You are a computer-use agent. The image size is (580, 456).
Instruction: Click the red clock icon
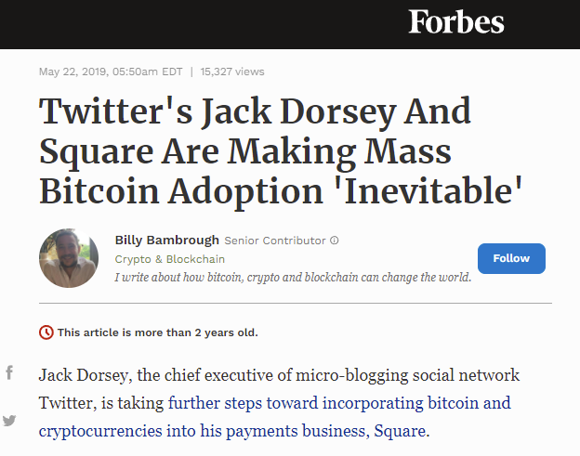[x=46, y=332]
